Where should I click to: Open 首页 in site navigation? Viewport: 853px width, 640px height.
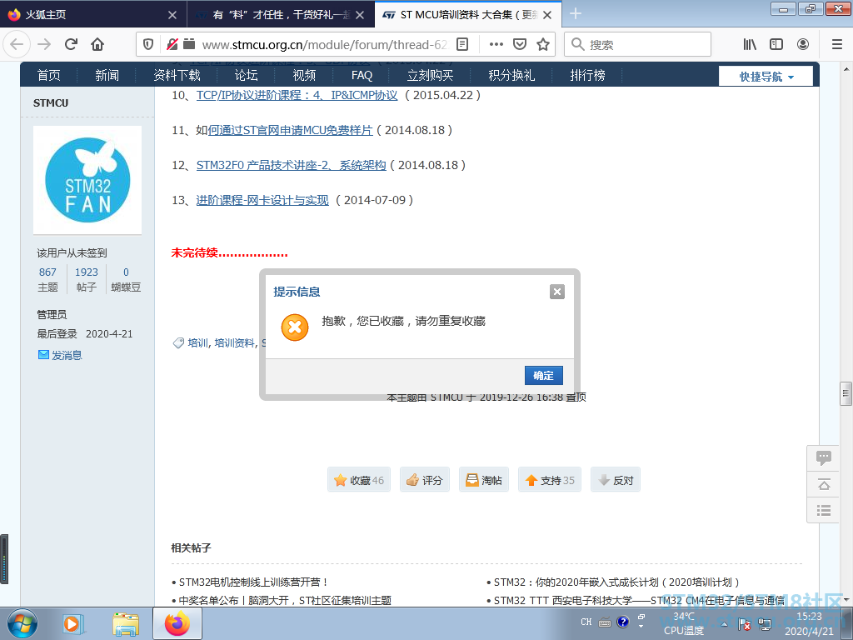(49, 75)
